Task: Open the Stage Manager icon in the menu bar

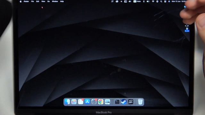Action: [x=126, y=1]
